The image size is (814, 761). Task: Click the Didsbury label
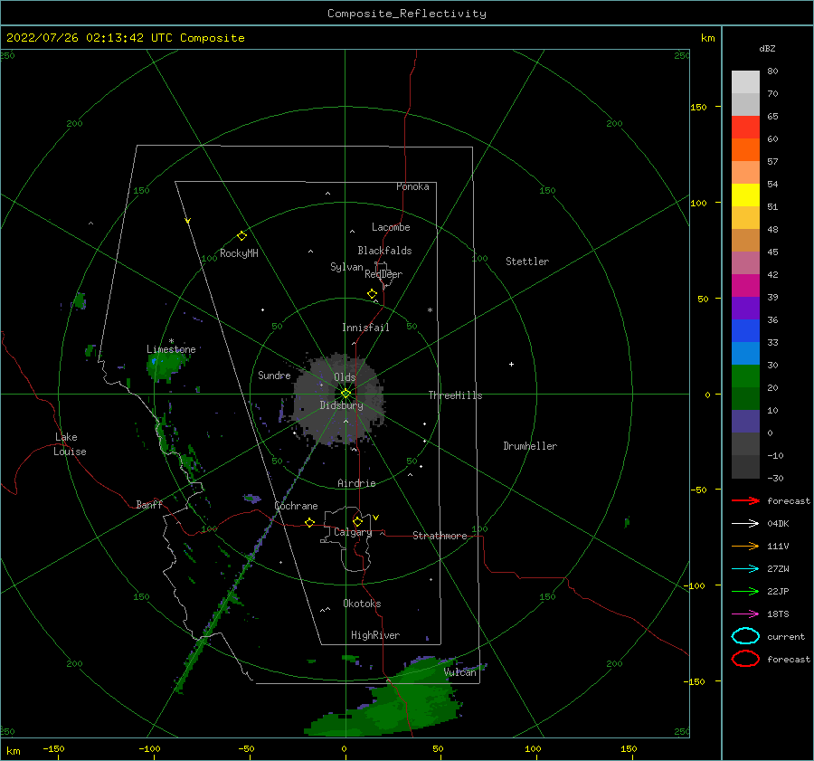342,405
